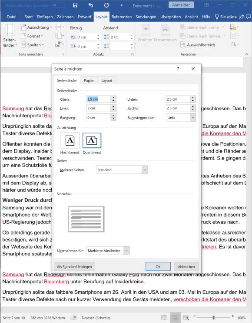Click the Save icon in title bar
The image size is (252, 323).
coord(75,6)
